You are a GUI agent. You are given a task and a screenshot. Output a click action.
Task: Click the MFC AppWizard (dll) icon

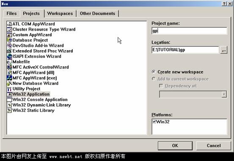coord(9,73)
